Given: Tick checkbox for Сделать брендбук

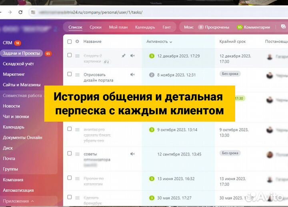Looking at the screenshot, I should [70, 197].
